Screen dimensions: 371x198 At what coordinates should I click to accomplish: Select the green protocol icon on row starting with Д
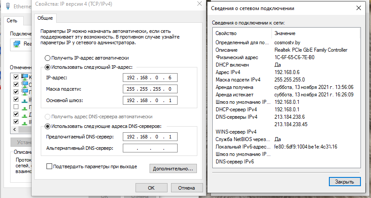click(25, 115)
